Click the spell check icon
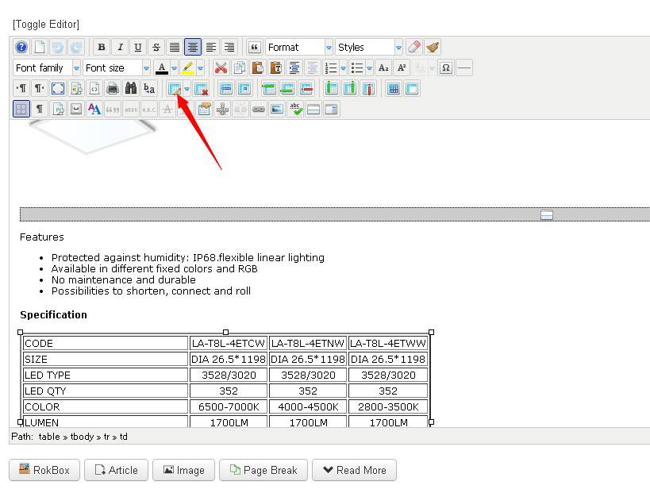The width and height of the screenshot is (650, 493). tap(295, 109)
